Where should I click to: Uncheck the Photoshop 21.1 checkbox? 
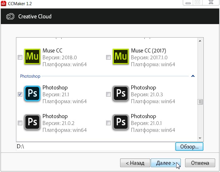tap(20, 94)
